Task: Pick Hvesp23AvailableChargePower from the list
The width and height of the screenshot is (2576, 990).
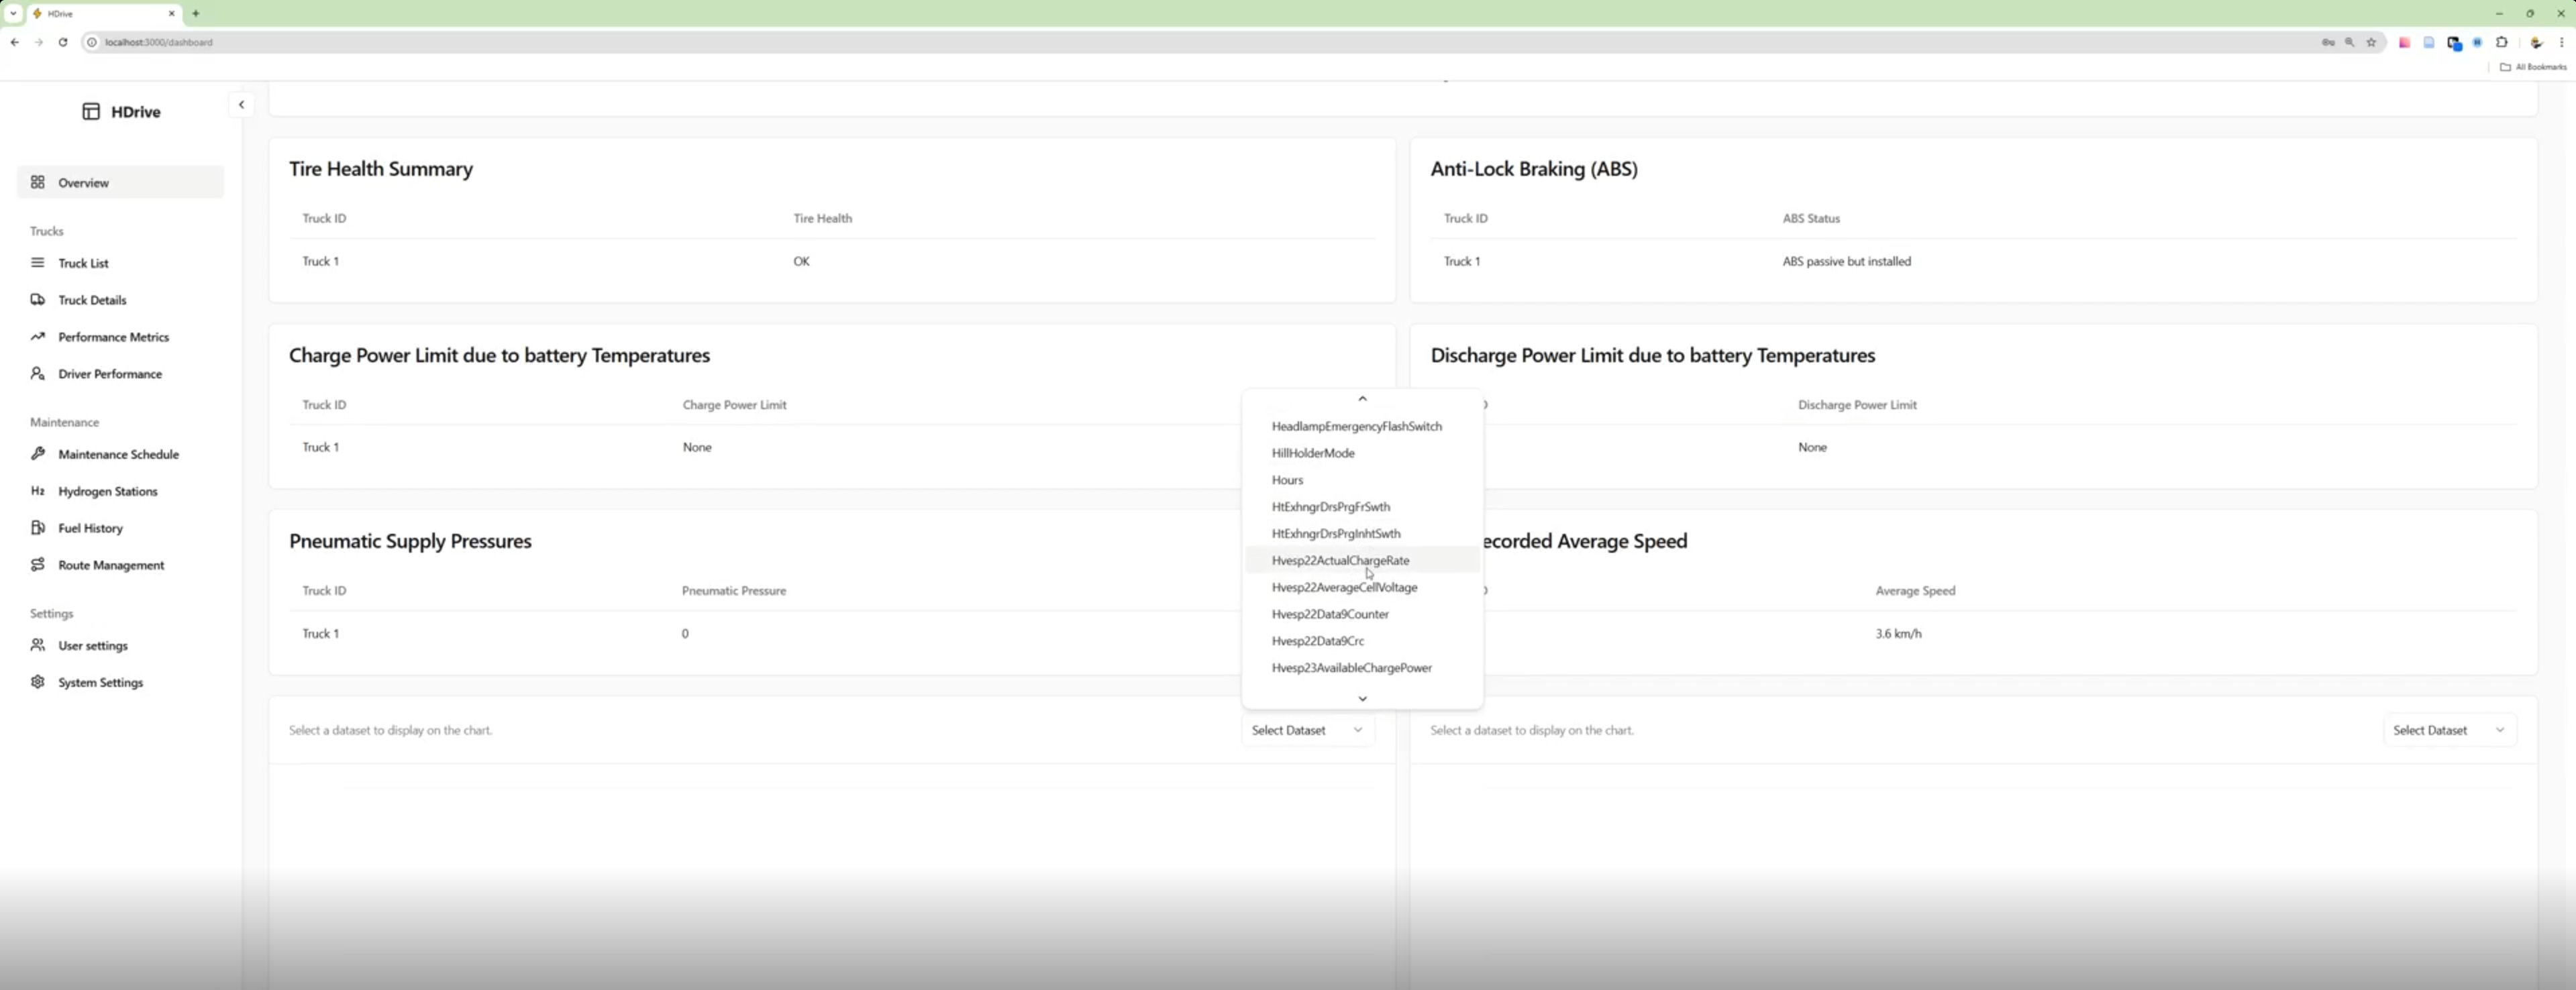Action: pyautogui.click(x=1351, y=668)
